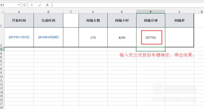This screenshot has width=204, height=109.
Task: Click empty cell G2 under 间隔秒
Action: [180, 37]
